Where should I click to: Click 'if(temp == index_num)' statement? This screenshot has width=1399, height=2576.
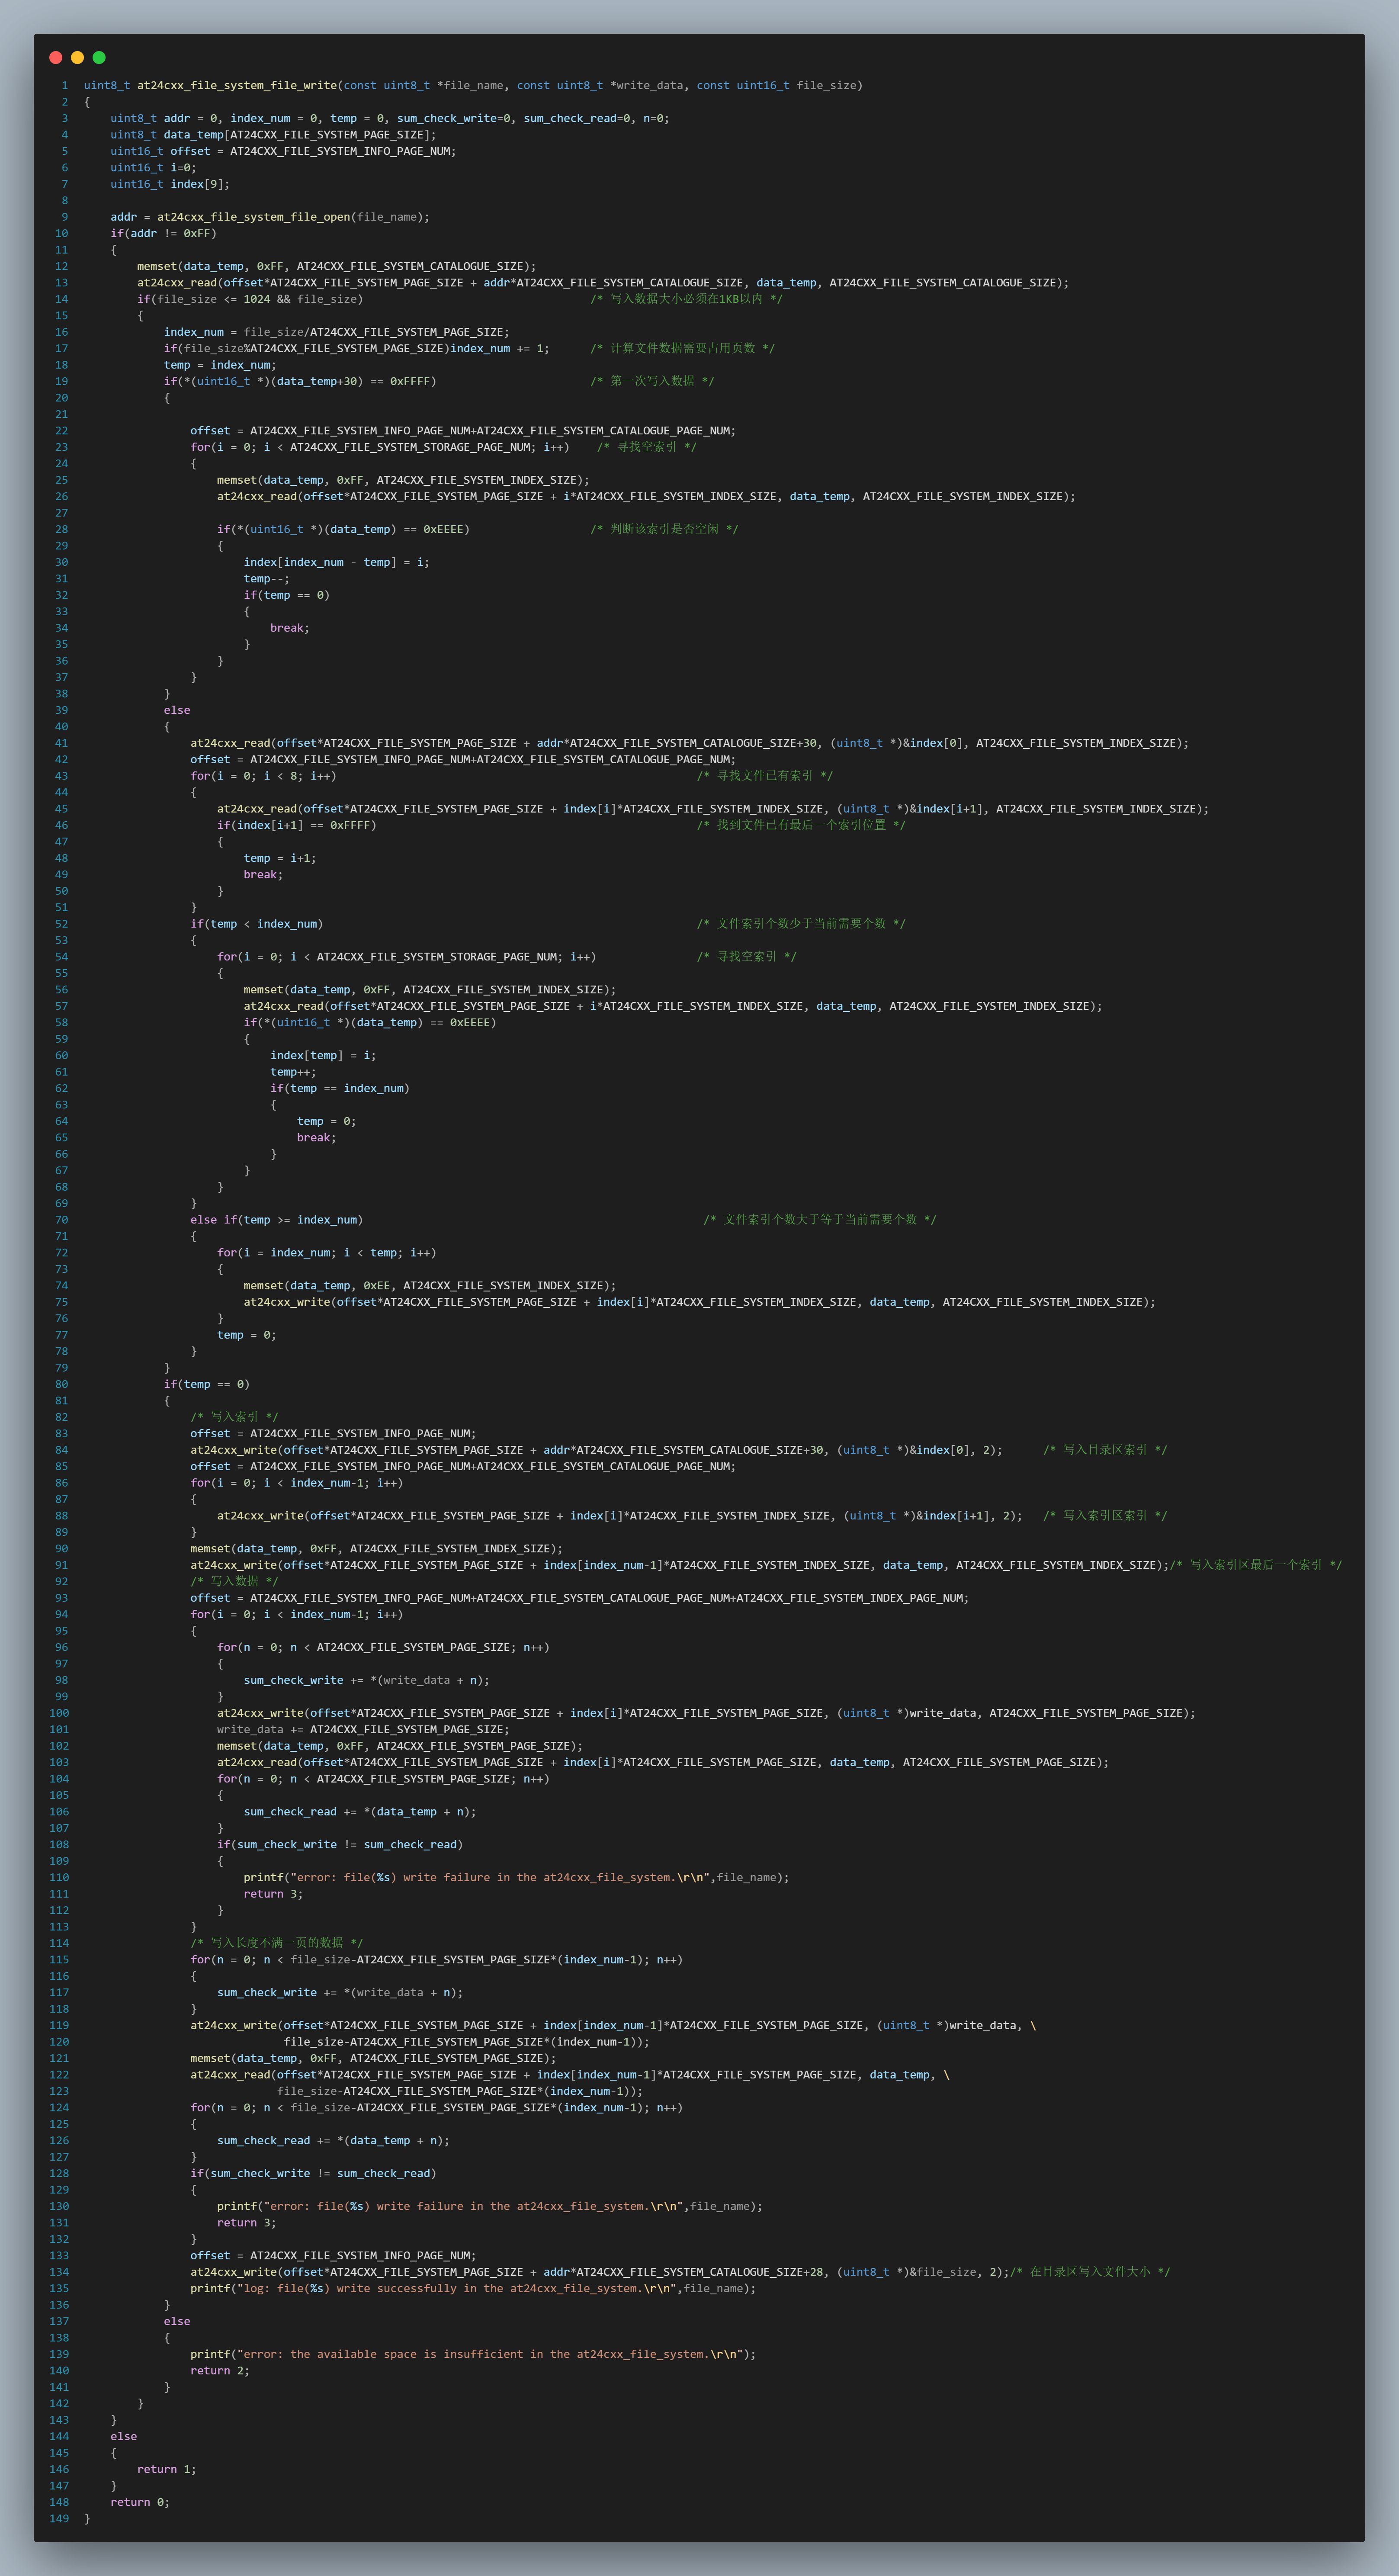pyautogui.click(x=340, y=1088)
